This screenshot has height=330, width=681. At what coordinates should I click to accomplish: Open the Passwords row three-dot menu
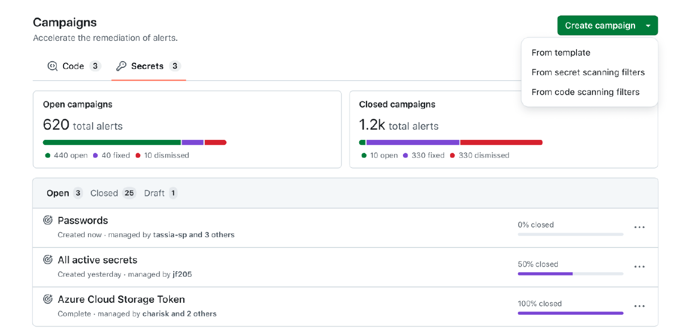pos(640,228)
